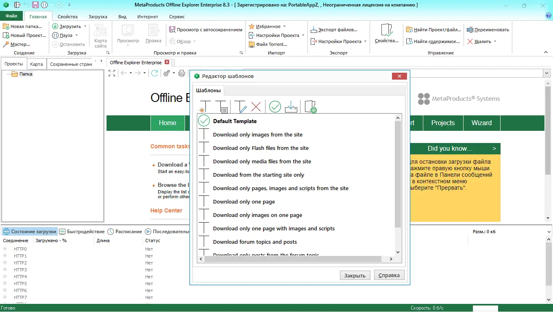Click Файл Torrent import button
The width and height of the screenshot is (553, 312).
click(x=268, y=44)
